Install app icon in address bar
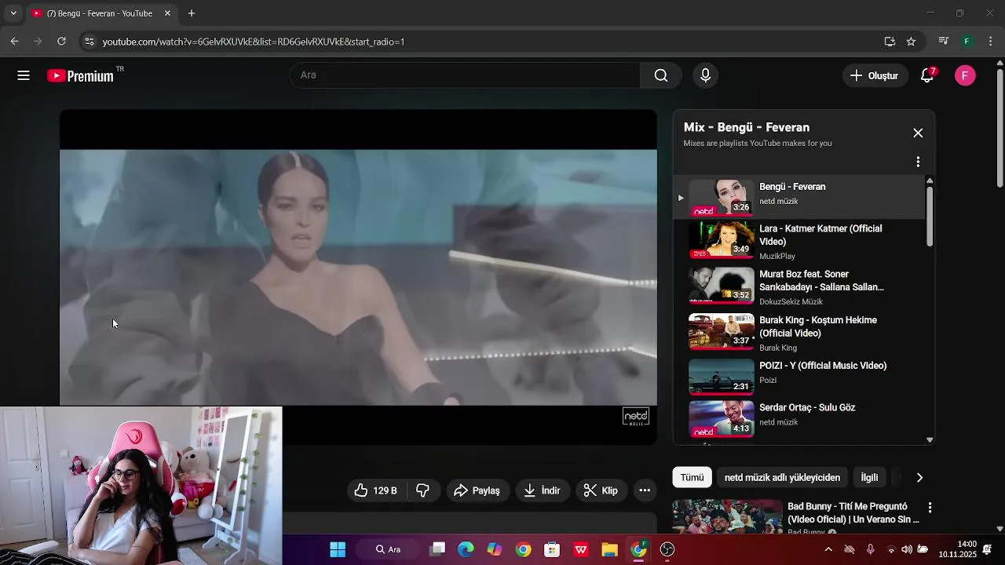1005x565 pixels. (x=890, y=42)
